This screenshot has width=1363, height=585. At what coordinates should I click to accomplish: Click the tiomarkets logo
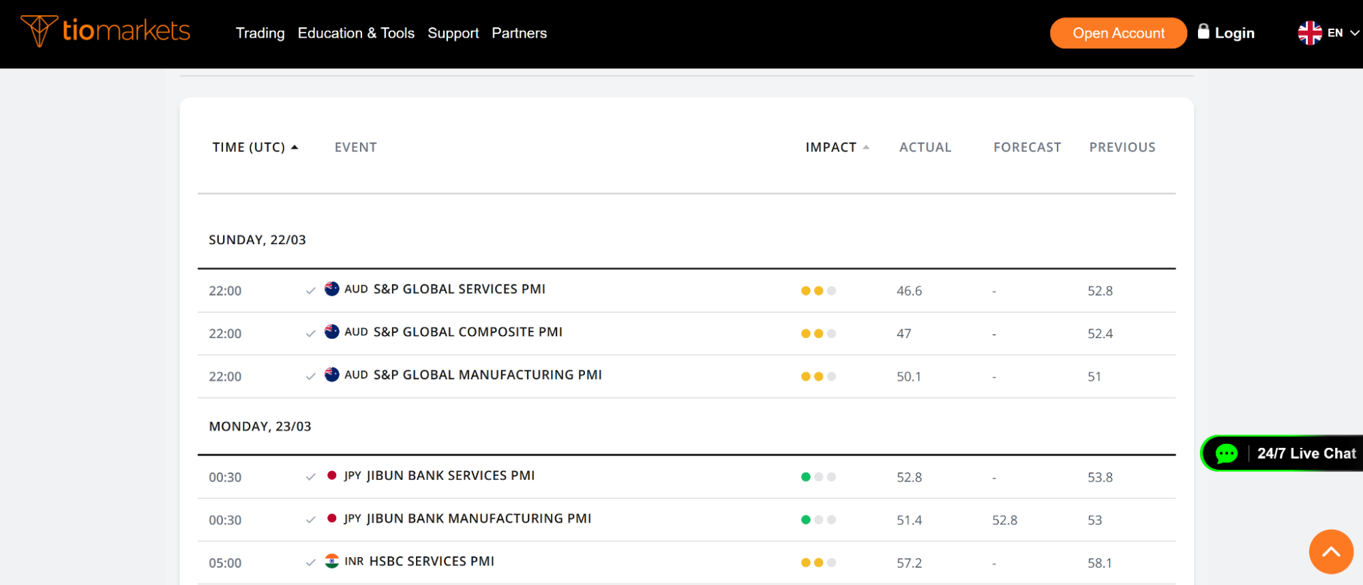coord(106,31)
